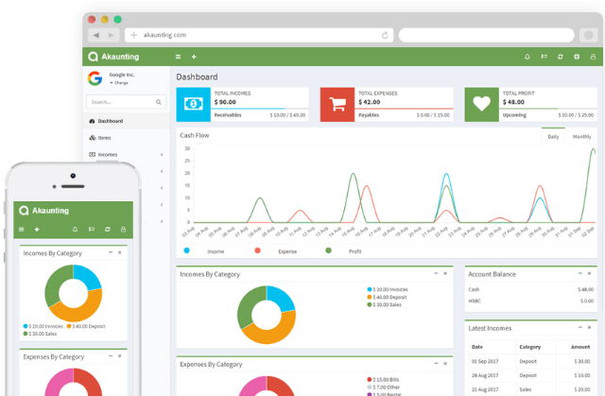Toggle the hamburger menu in desktop header
605x396 pixels.
[178, 57]
